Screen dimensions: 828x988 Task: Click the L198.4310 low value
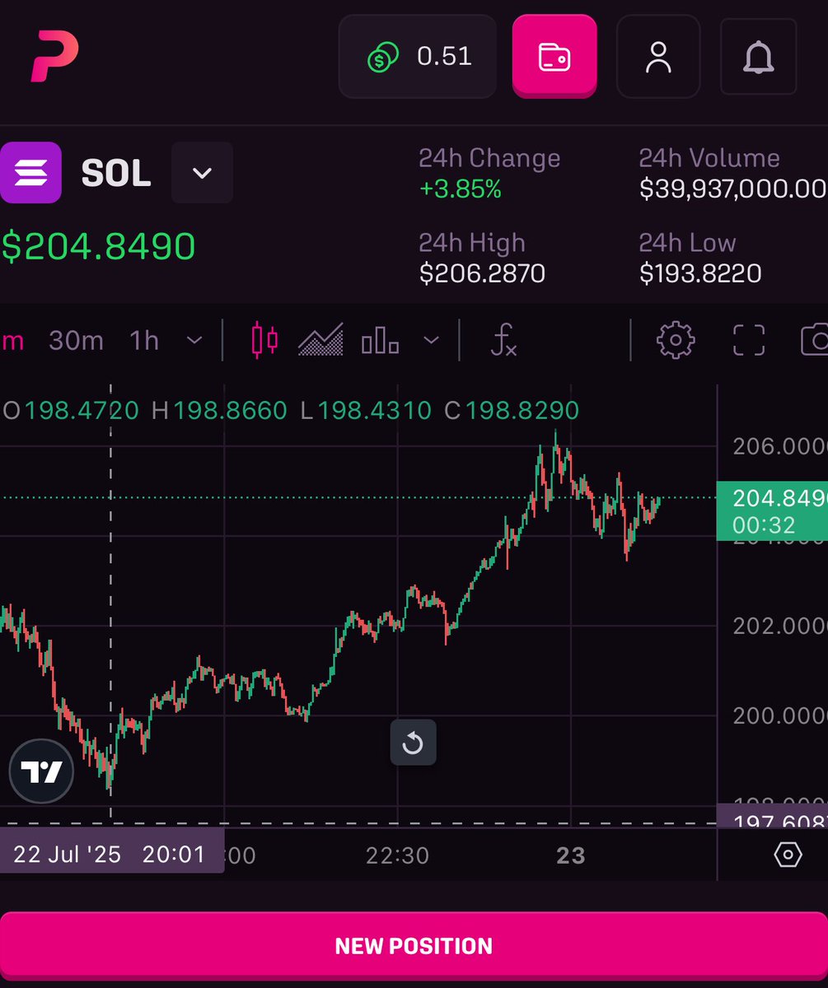point(365,410)
